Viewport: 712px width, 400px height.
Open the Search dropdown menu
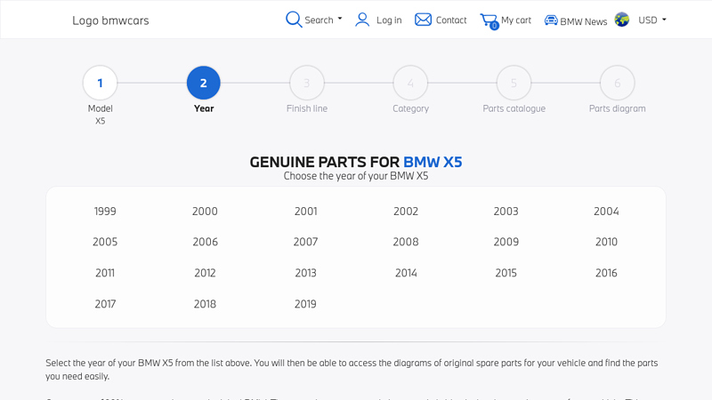click(322, 20)
